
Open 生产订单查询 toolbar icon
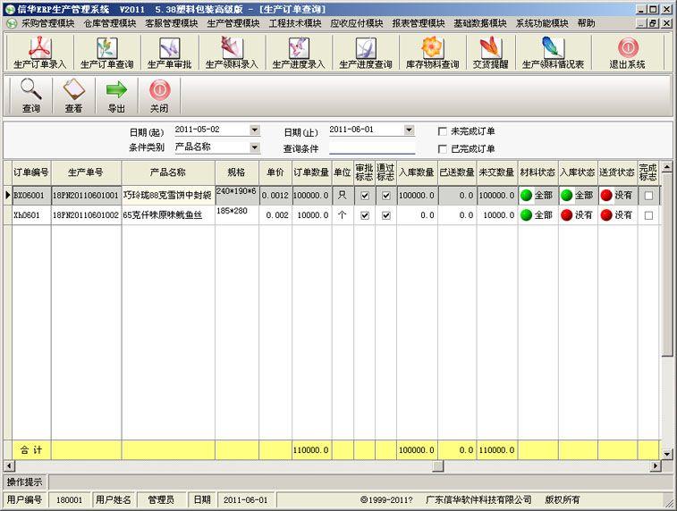coord(106,47)
